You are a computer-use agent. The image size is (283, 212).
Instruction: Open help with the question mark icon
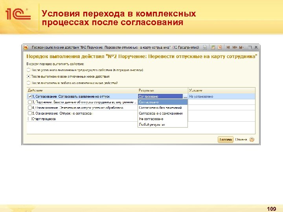point(252,139)
